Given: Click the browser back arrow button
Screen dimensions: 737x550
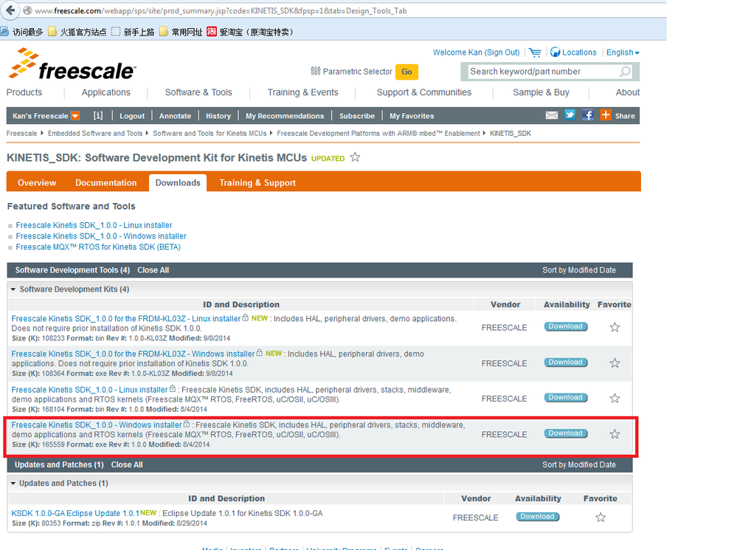Looking at the screenshot, I should [x=10, y=10].
